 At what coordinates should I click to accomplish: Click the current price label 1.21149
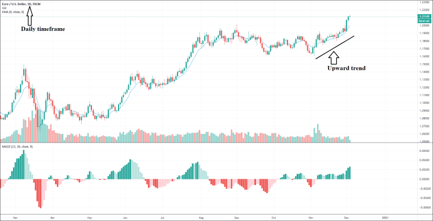tap(424, 17)
